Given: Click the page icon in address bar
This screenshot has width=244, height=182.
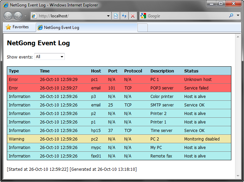Looking at the screenshot, I should [34, 16].
